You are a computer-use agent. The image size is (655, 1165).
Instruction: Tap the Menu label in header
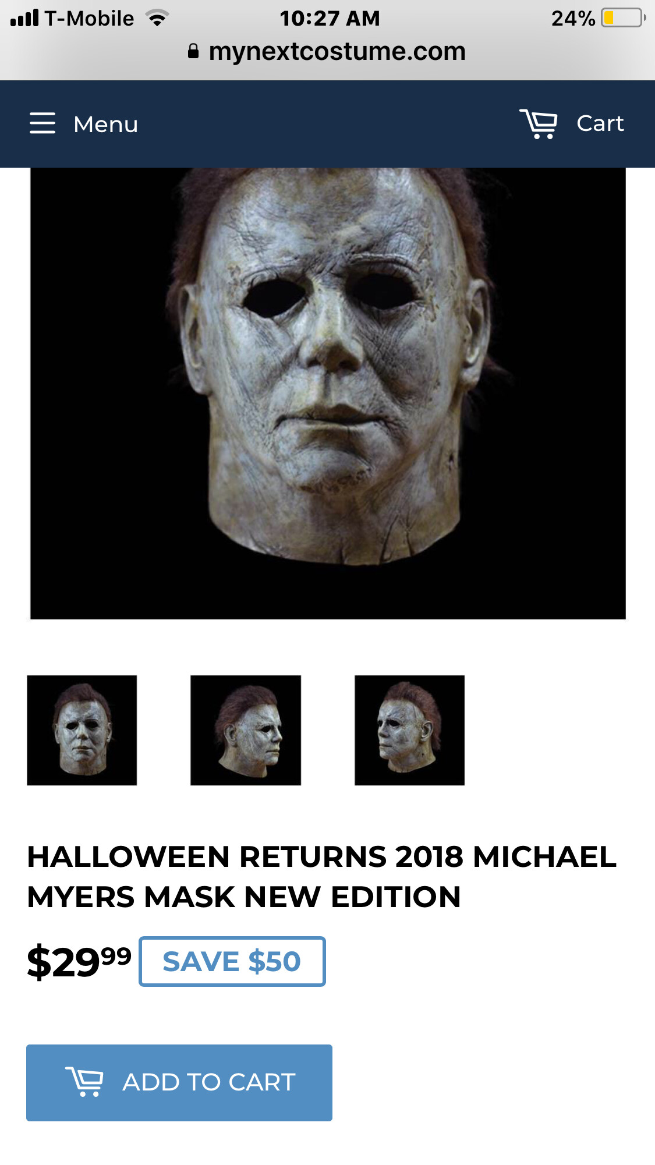(x=105, y=124)
